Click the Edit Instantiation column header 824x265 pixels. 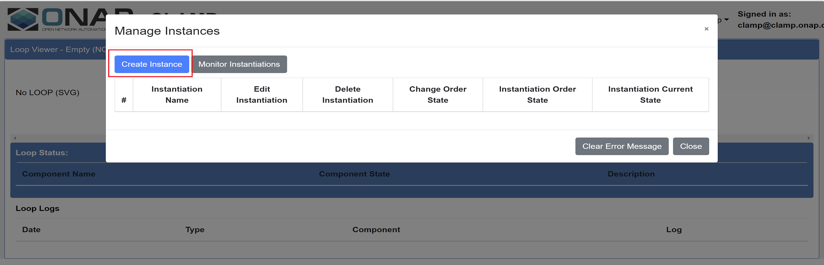click(262, 95)
